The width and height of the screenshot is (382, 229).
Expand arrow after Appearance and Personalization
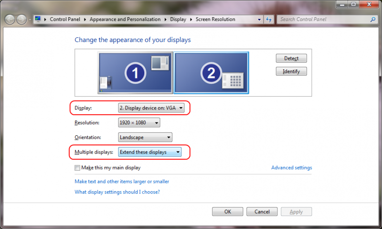[165, 20]
